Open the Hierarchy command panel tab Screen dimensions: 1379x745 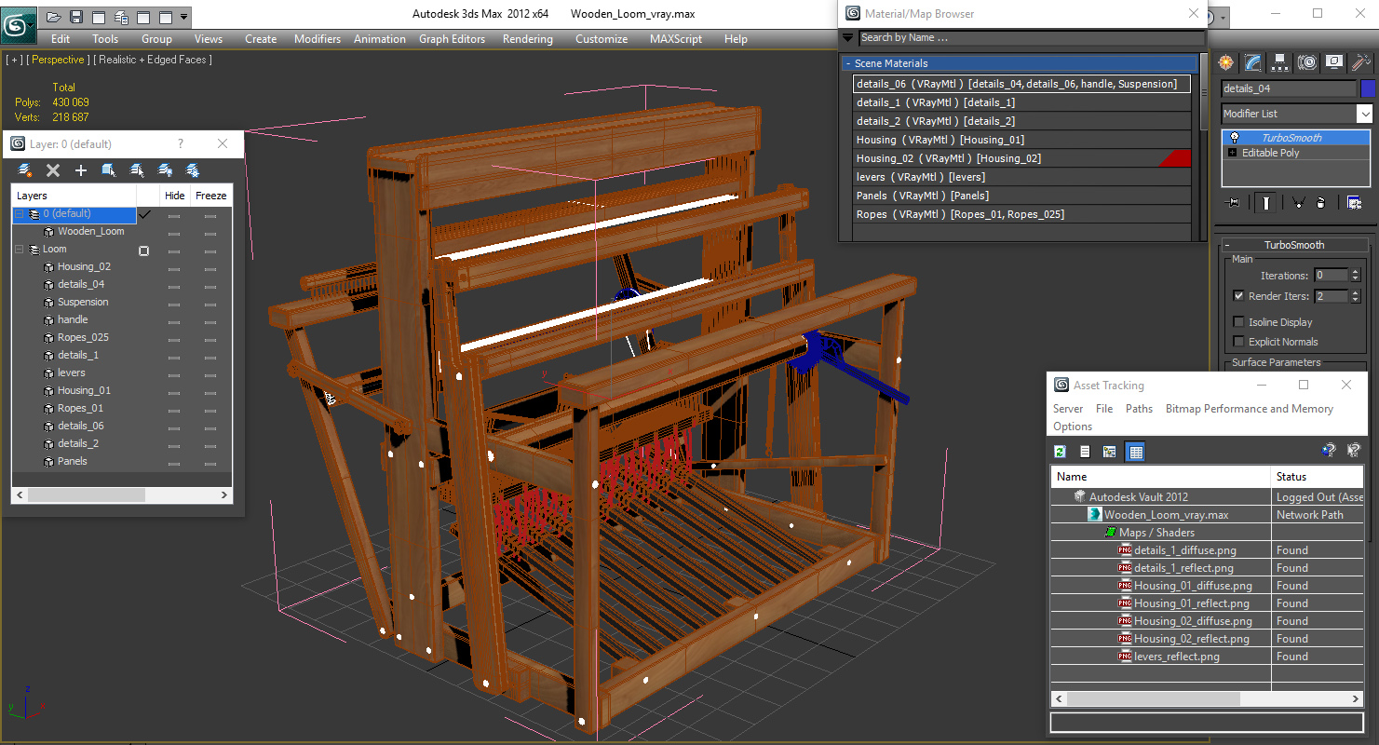point(1280,62)
